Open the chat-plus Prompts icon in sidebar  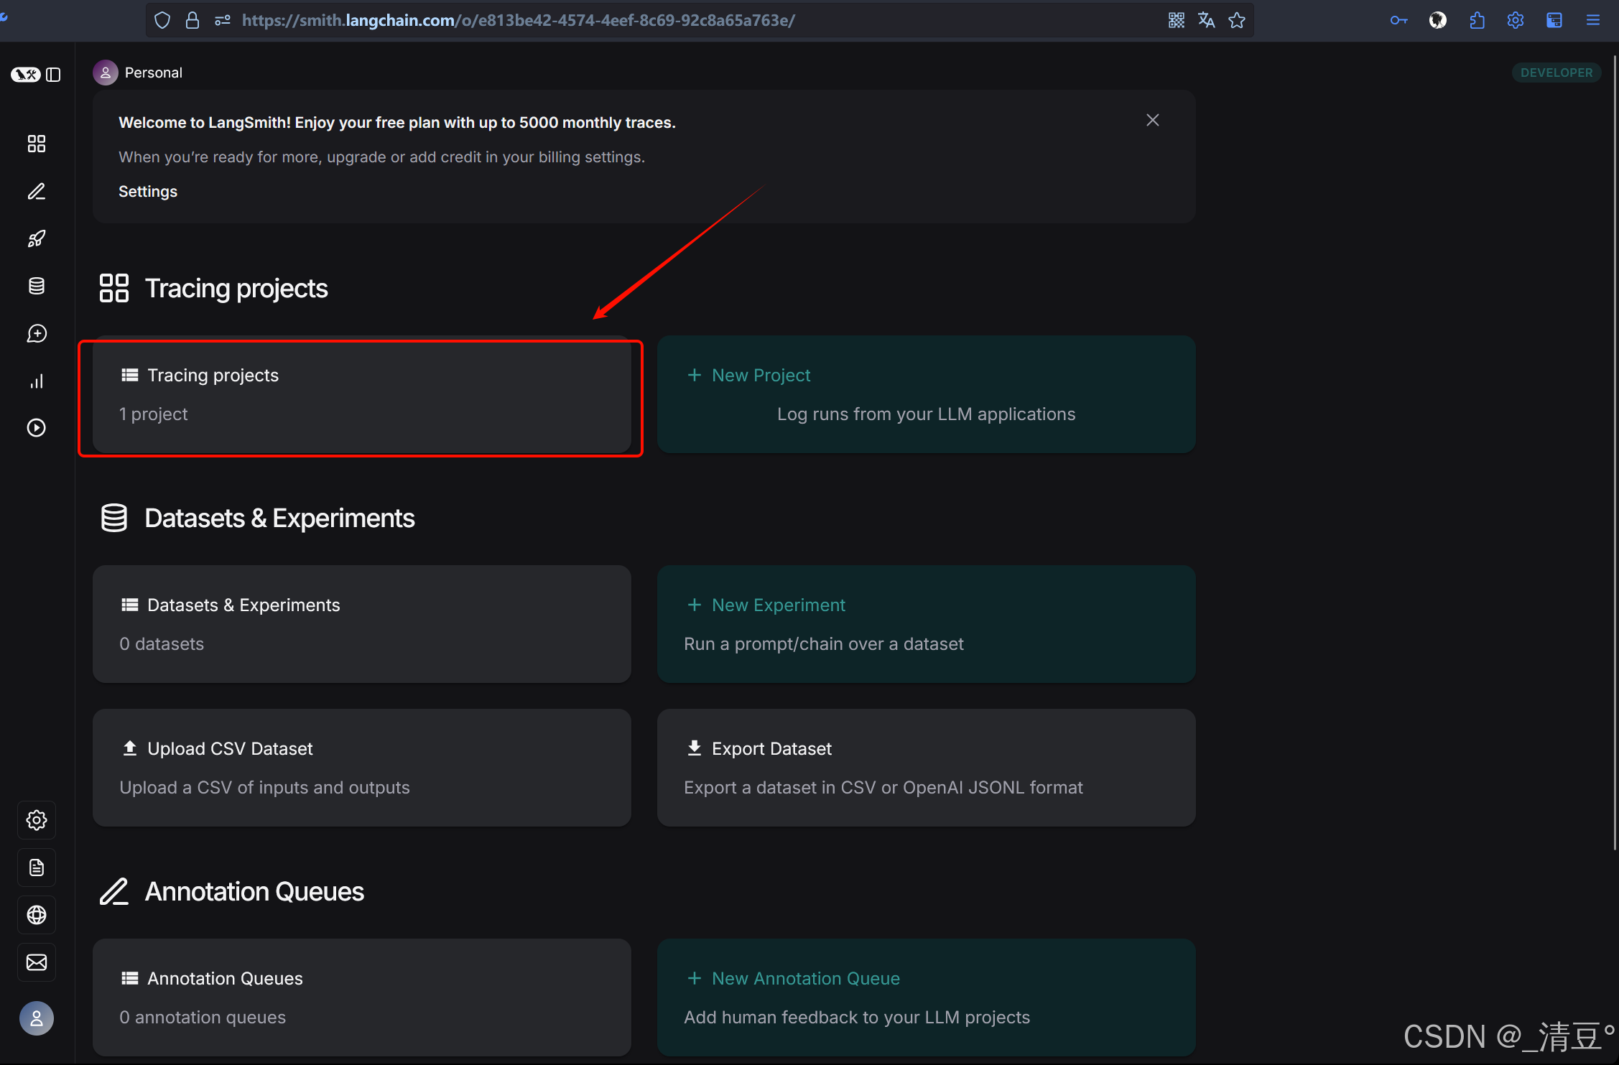point(37,333)
